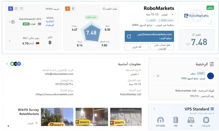Screen dimensions: 219x131
Task: Click the RoboMarkets heading title
Action: (159, 8)
